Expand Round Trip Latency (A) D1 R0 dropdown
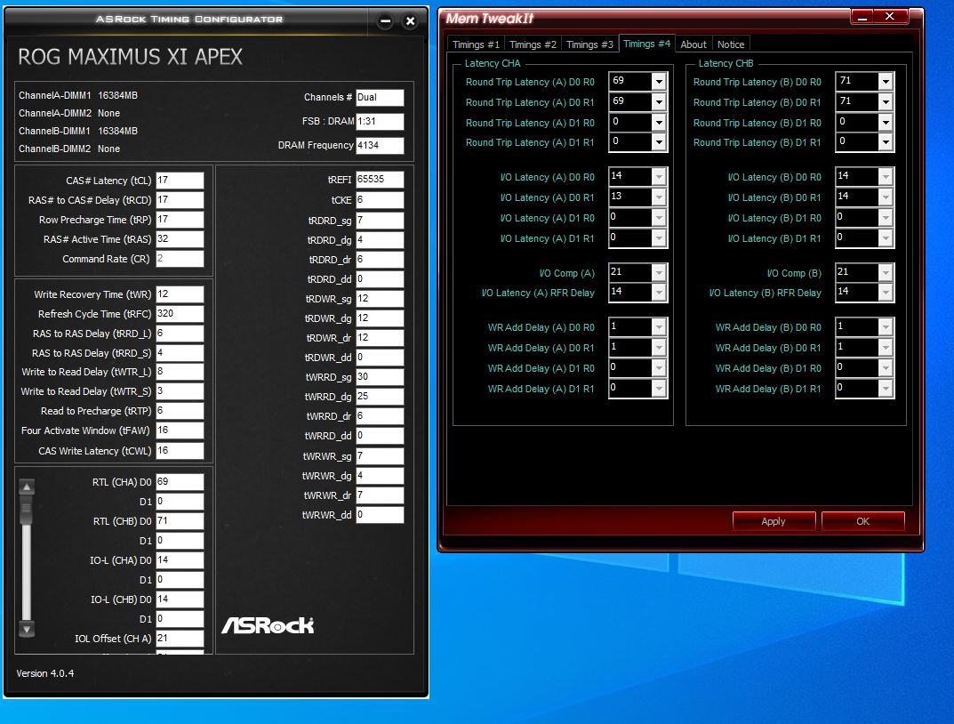The width and height of the screenshot is (954, 724). pyautogui.click(x=659, y=122)
